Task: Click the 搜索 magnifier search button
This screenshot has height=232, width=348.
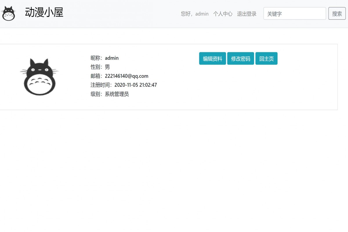Action: click(337, 13)
